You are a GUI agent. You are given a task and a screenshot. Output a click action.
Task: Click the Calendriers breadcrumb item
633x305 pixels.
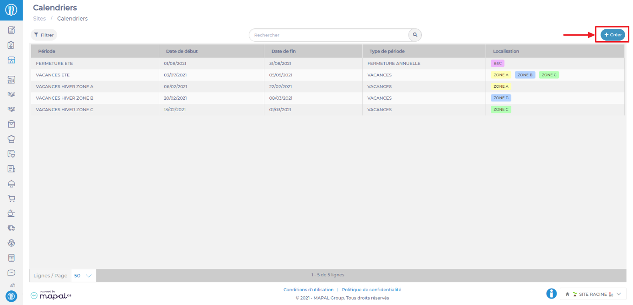click(x=72, y=19)
